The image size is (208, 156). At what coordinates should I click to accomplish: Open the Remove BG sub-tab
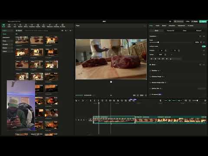tap(170, 31)
